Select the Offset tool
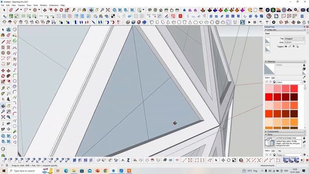309x174 pixels. 9,81
